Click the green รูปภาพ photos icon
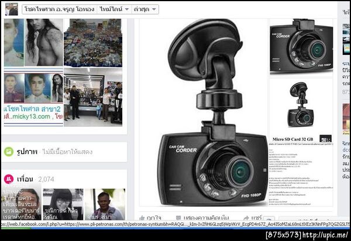 coord(9,152)
